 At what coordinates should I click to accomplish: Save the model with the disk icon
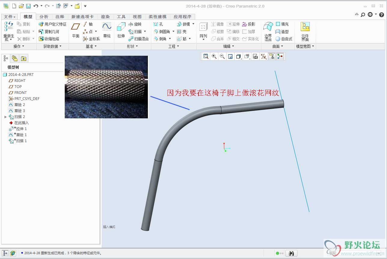click(28, 6)
